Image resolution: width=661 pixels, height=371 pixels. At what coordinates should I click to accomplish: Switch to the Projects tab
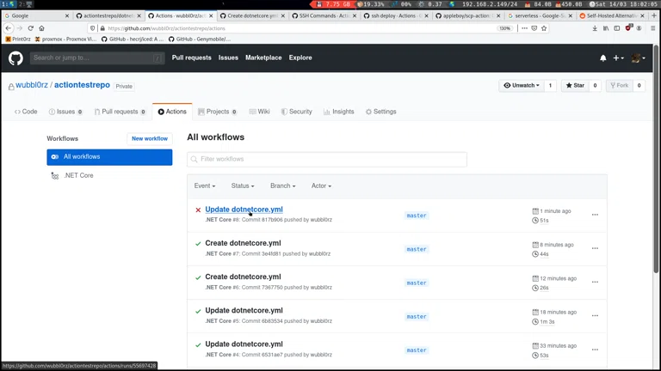point(217,112)
